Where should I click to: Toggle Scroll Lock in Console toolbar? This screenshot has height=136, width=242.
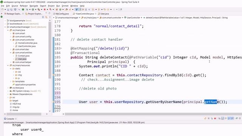click(x=223, y=118)
